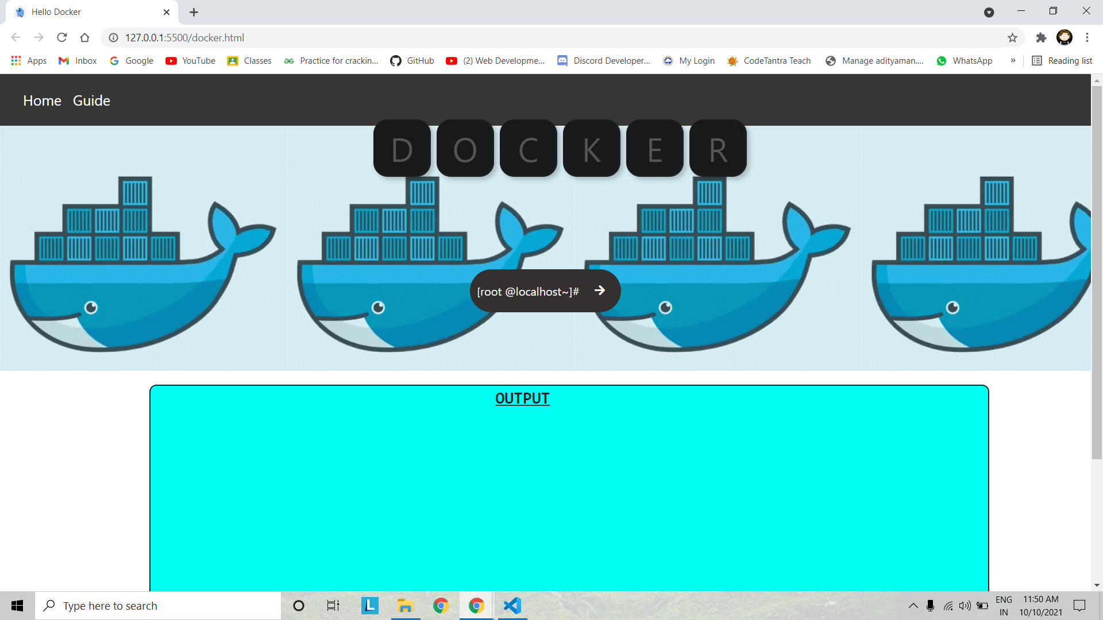Show hidden system tray icons
Screen dimensions: 1103x620
913,606
